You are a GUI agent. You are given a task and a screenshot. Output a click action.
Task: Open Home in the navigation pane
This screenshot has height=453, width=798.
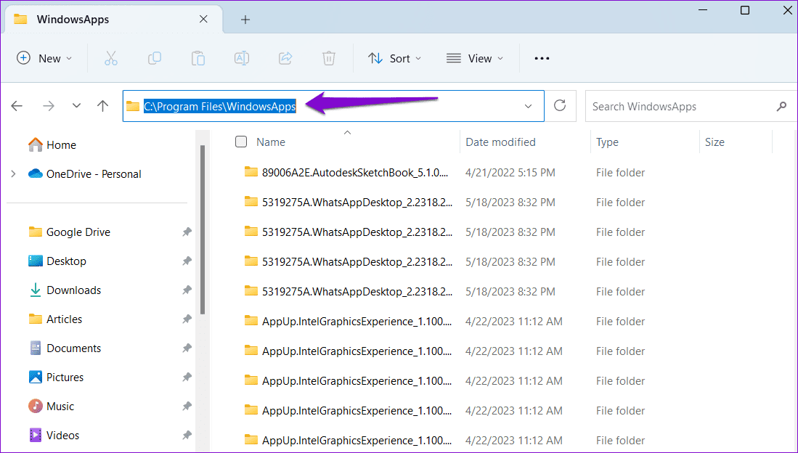point(52,145)
